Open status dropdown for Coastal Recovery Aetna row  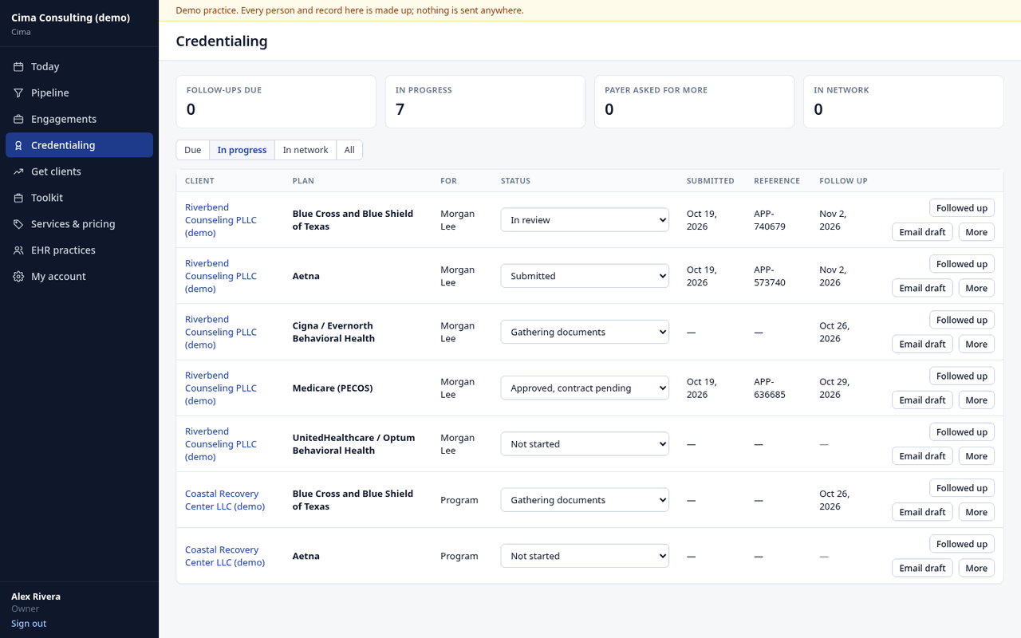(585, 556)
